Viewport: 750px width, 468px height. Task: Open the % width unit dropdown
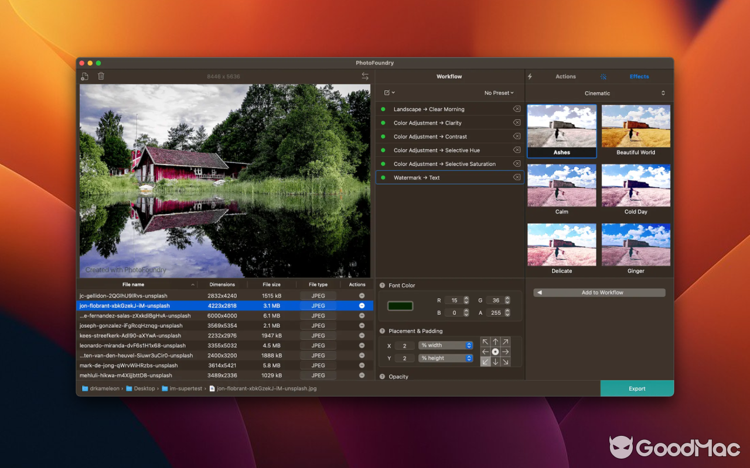tap(445, 345)
